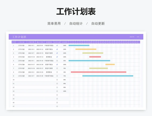Select the 2023/9/14 end date cell

coord(40,57)
